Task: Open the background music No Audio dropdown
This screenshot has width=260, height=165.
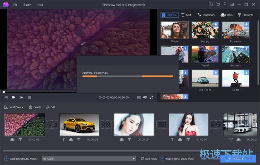Action: coord(89,159)
